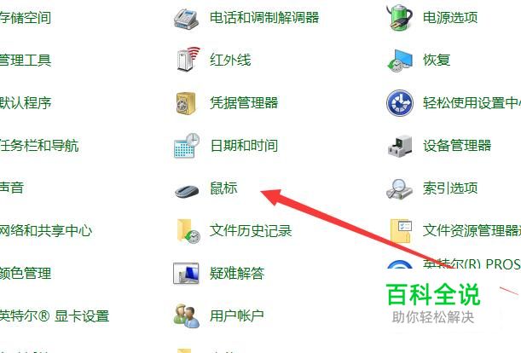Open the 网络和共享中心 link
Screen dimensions: 521x353
click(46, 230)
